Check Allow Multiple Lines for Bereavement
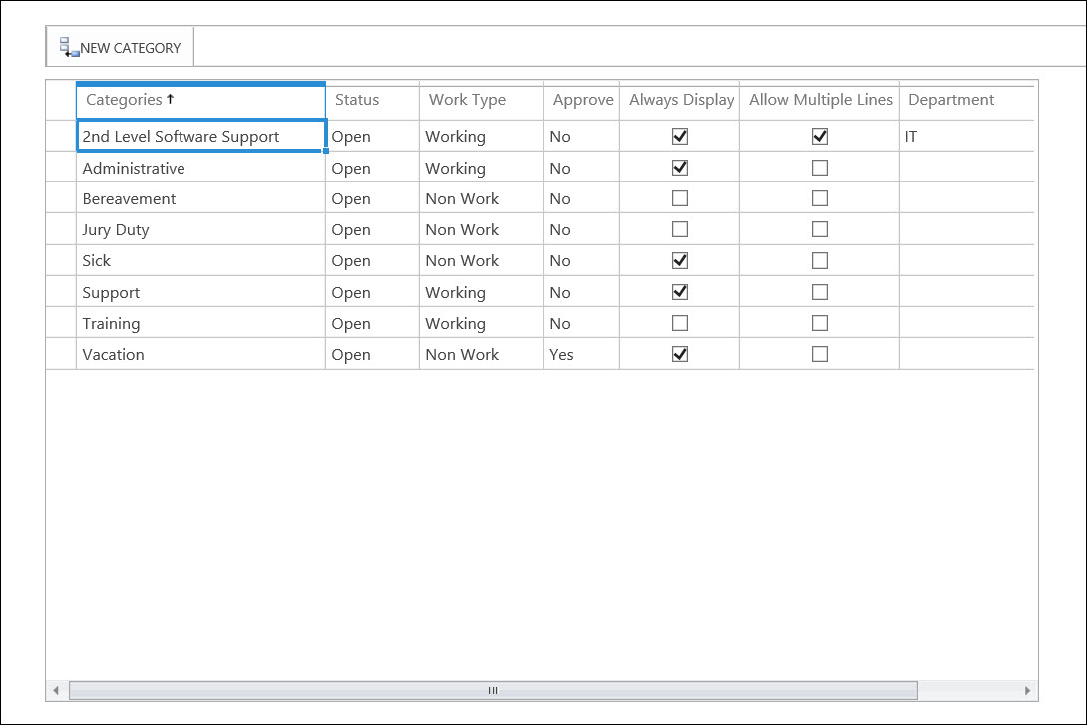The height and width of the screenshot is (725, 1087). 820,198
